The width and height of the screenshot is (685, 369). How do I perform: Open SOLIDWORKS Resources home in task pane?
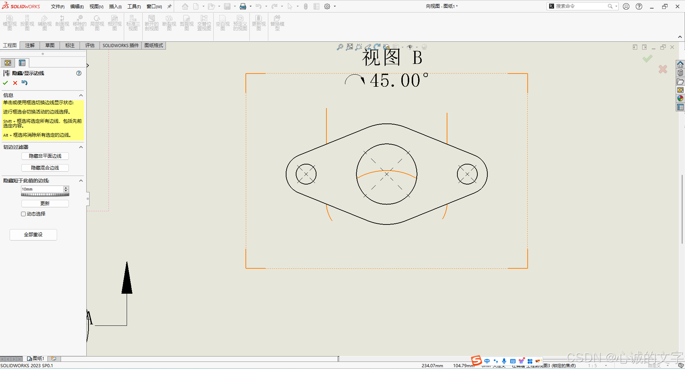point(680,64)
